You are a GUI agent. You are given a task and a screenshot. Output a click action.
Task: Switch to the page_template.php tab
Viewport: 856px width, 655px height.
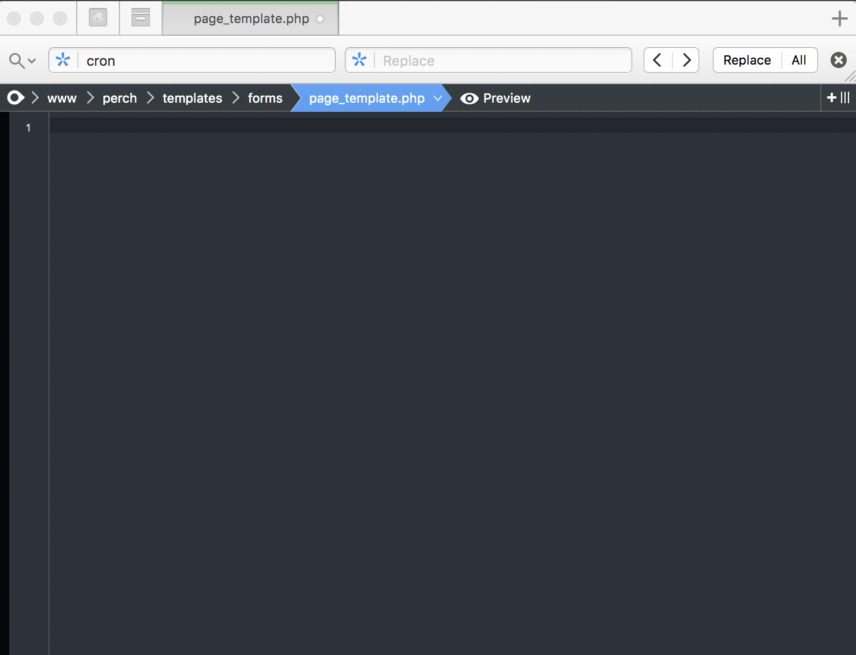tap(250, 18)
